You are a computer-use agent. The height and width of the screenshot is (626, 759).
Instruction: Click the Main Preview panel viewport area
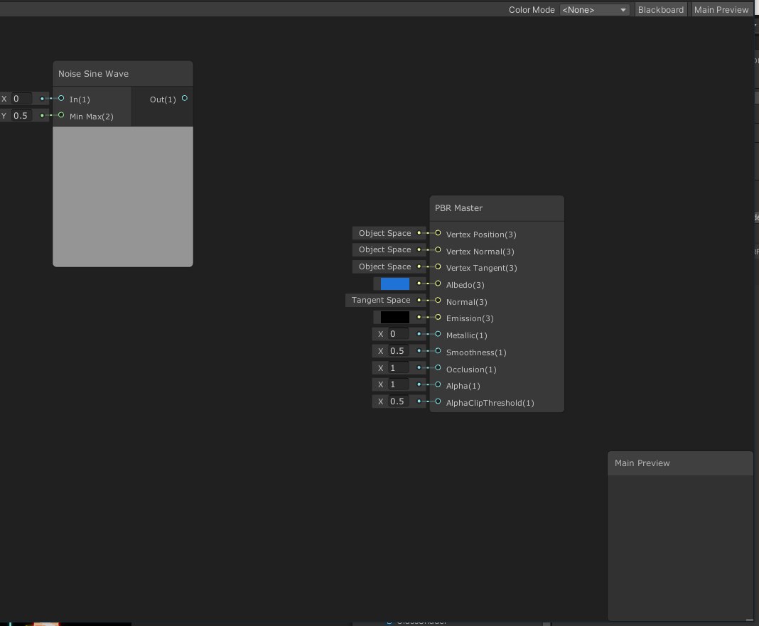(x=680, y=547)
